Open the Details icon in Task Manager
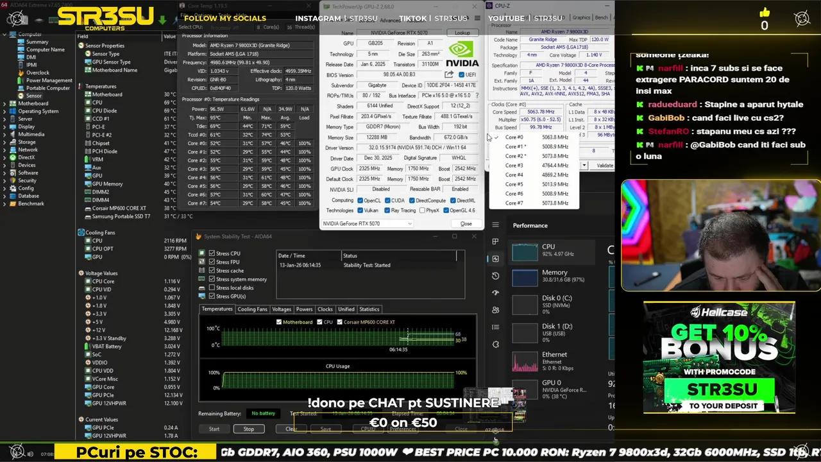The width and height of the screenshot is (821, 462). coord(495,327)
